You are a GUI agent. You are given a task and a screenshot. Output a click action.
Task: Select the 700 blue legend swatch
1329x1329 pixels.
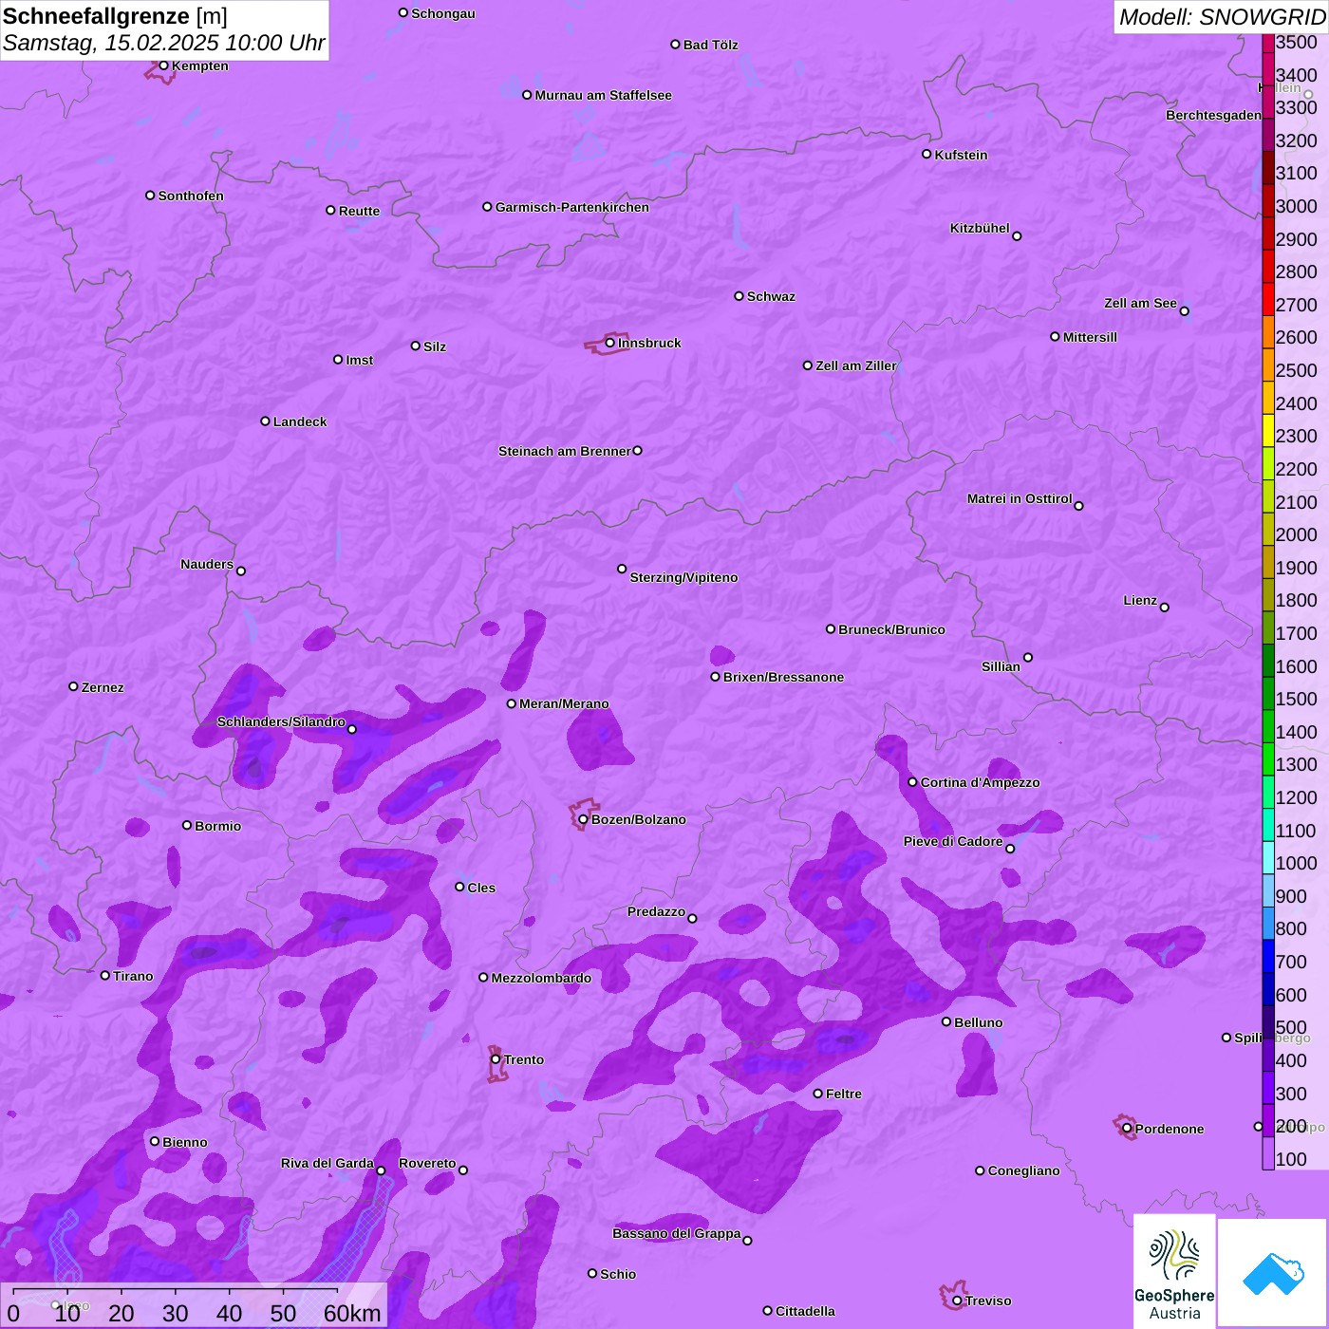pos(1268,956)
